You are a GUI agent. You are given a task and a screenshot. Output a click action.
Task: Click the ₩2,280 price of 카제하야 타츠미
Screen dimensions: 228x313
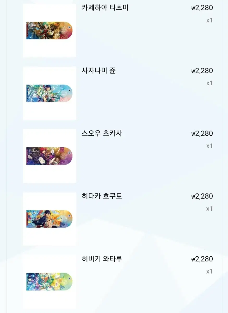[x=202, y=8]
